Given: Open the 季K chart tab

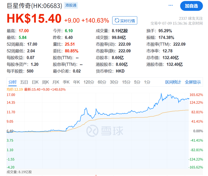Looking at the screenshot, I should pyautogui.click(x=66, y=82).
